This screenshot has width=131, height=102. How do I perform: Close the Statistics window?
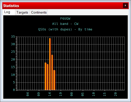(125, 6)
